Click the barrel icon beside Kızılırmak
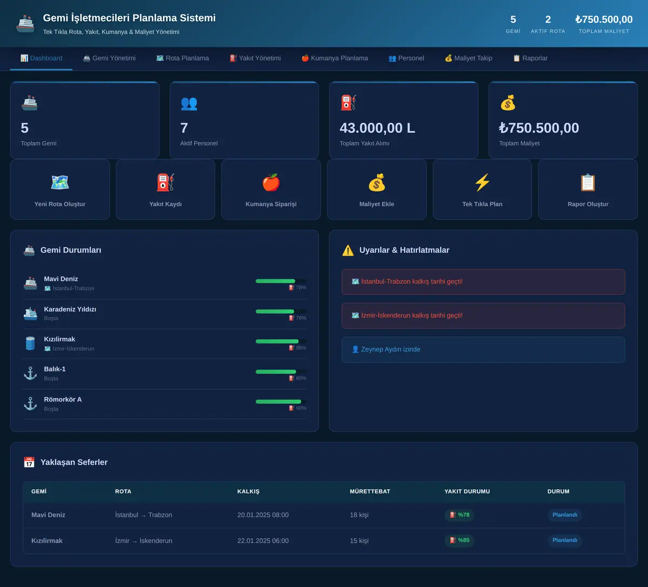 point(30,343)
